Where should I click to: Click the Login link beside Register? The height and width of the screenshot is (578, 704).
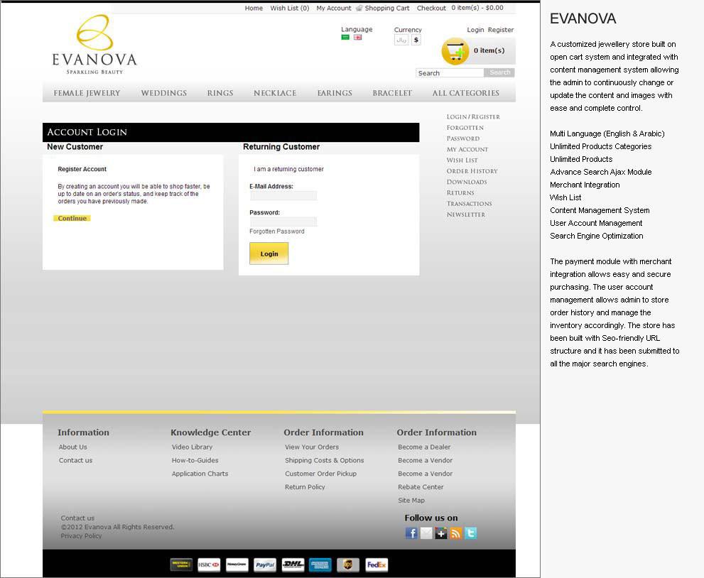pos(475,30)
